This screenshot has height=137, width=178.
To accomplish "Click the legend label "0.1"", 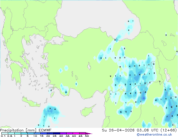I will click(3, 136).
